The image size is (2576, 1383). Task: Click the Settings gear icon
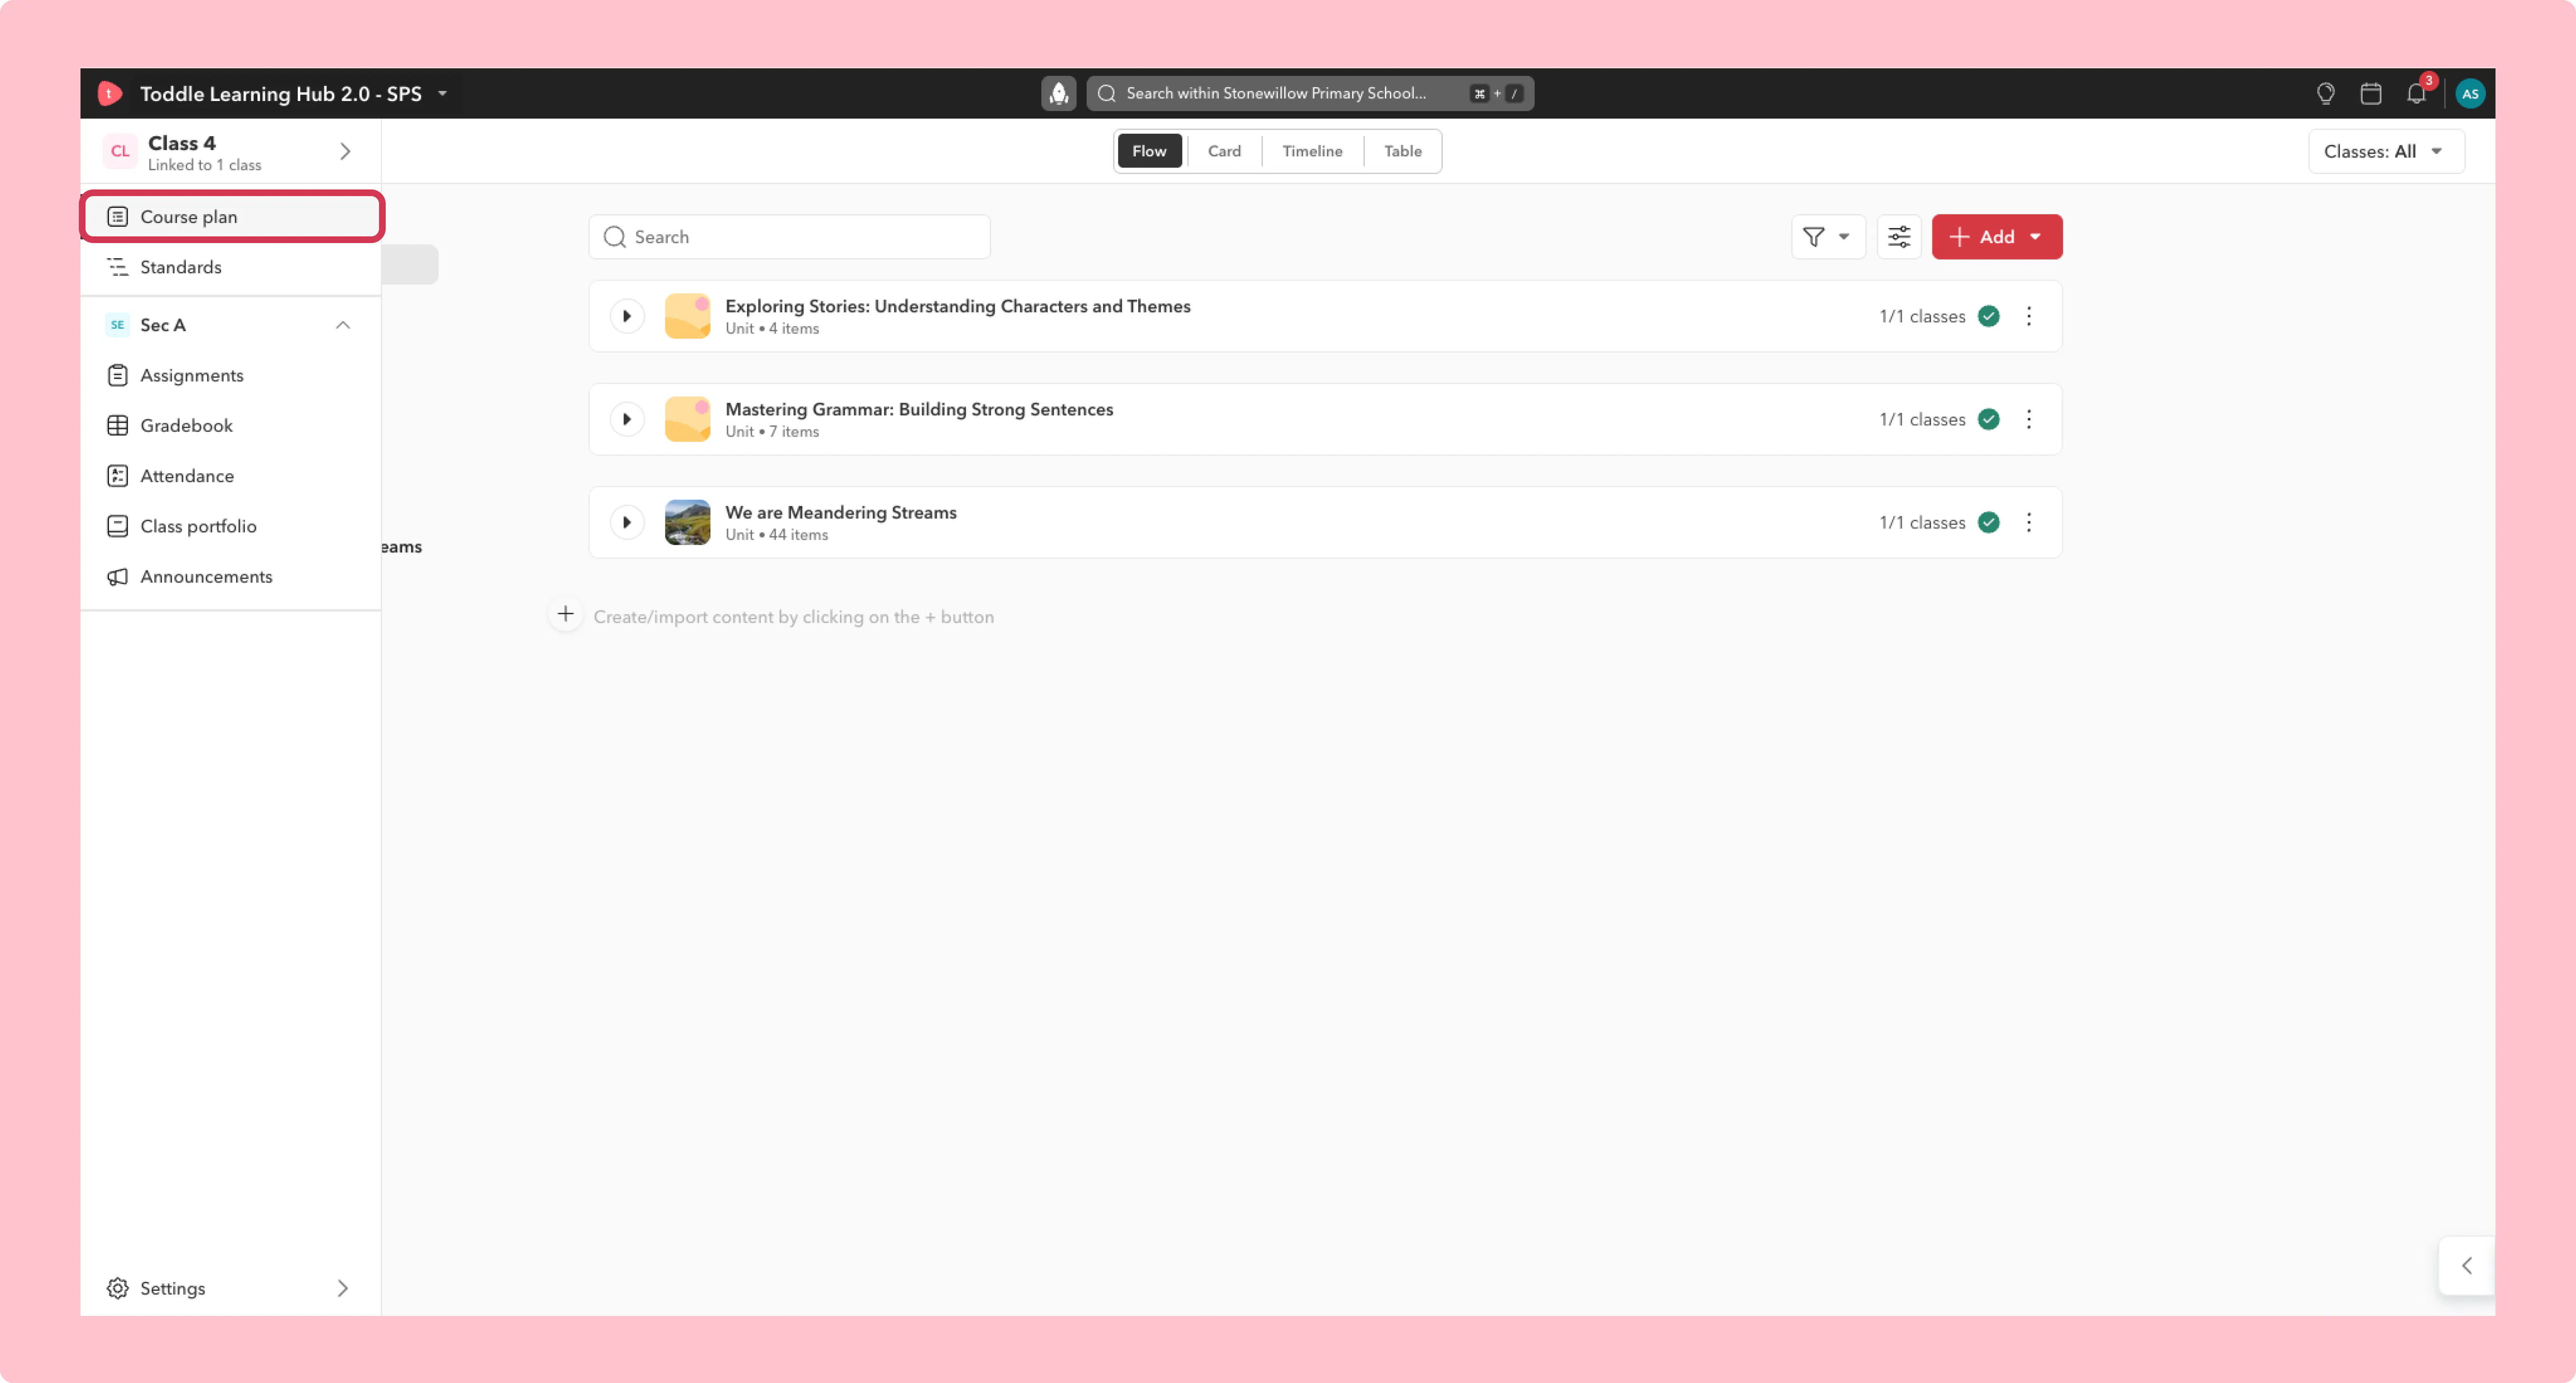coord(117,1288)
